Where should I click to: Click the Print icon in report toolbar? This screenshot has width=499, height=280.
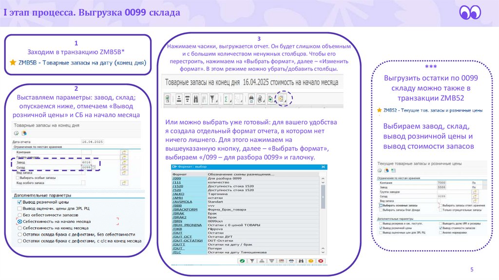click(x=251, y=99)
